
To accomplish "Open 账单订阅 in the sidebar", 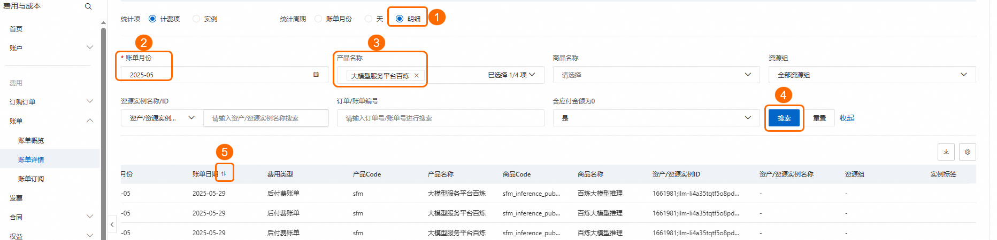I will click(x=31, y=179).
